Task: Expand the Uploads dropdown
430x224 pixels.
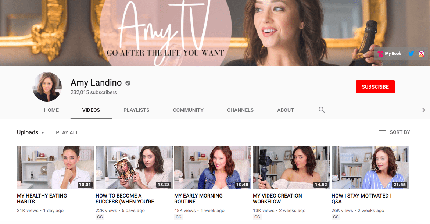Action: coord(31,132)
